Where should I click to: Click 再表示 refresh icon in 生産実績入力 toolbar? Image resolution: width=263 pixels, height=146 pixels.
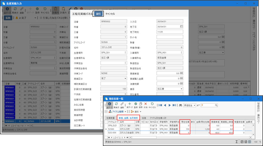15,9
